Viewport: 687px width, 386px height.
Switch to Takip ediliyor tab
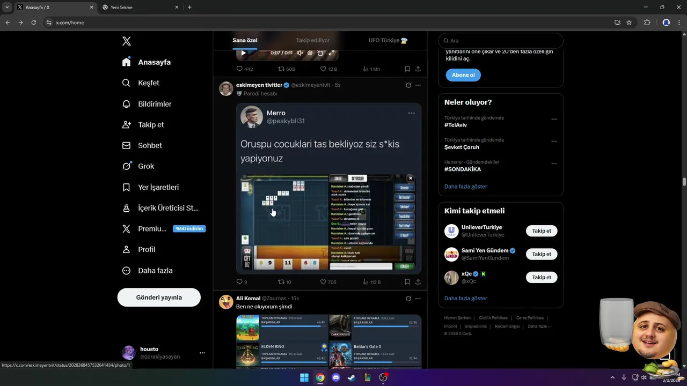coord(313,40)
